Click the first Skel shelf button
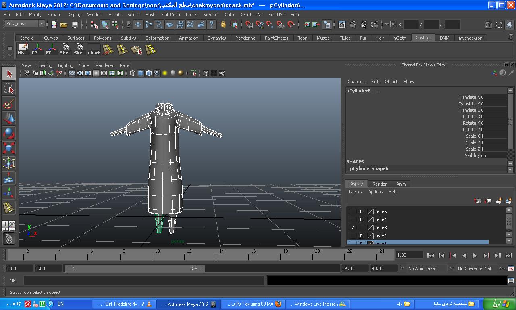516x310 pixels. click(x=64, y=49)
